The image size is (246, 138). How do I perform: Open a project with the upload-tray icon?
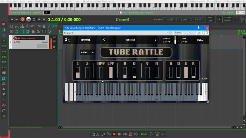click(17, 26)
